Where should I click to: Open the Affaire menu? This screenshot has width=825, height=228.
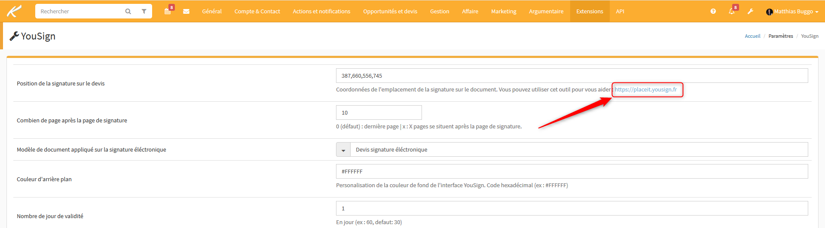470,12
